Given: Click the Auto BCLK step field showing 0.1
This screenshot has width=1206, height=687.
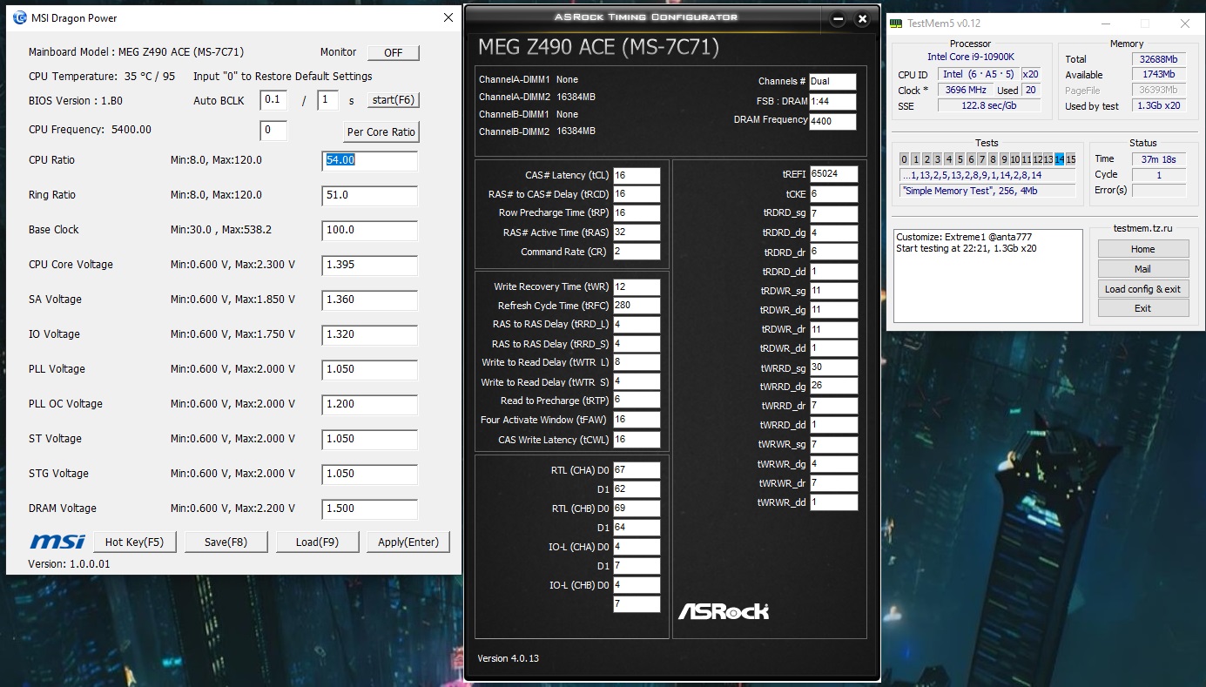Looking at the screenshot, I should [x=273, y=100].
